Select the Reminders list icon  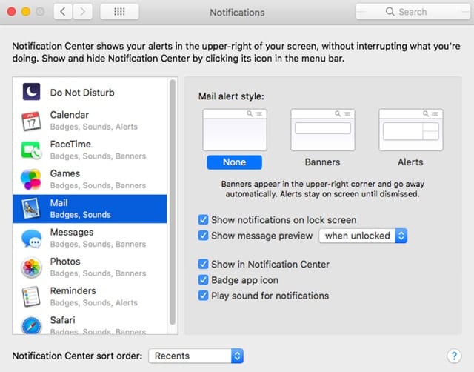tap(31, 296)
